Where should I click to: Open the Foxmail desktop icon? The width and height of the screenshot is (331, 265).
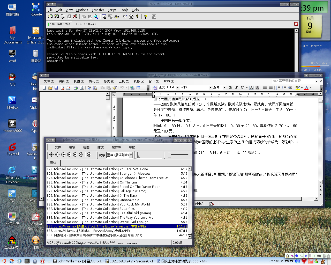[x=13, y=149]
